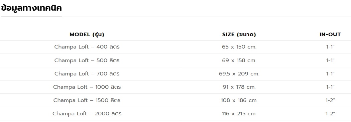Click the 1-1" value for the 400 ลิตร model

330,47
